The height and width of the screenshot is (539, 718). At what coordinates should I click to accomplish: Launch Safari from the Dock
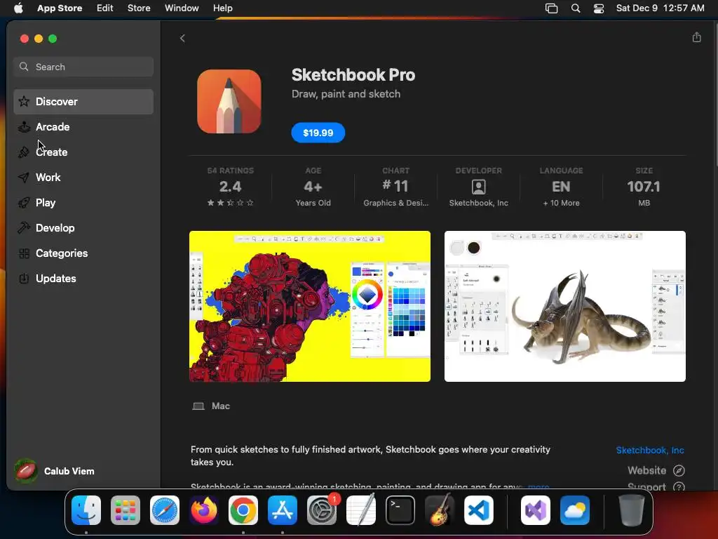(x=165, y=510)
